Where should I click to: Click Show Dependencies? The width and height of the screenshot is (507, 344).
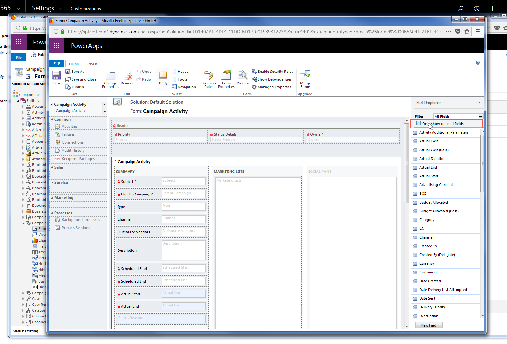(x=272, y=79)
